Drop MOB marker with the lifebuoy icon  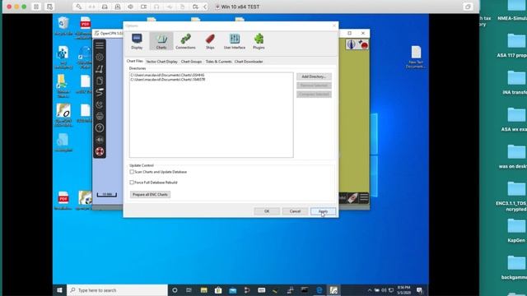[x=100, y=151]
